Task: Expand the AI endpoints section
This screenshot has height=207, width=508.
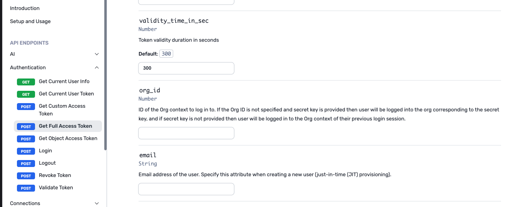Action: pos(97,54)
